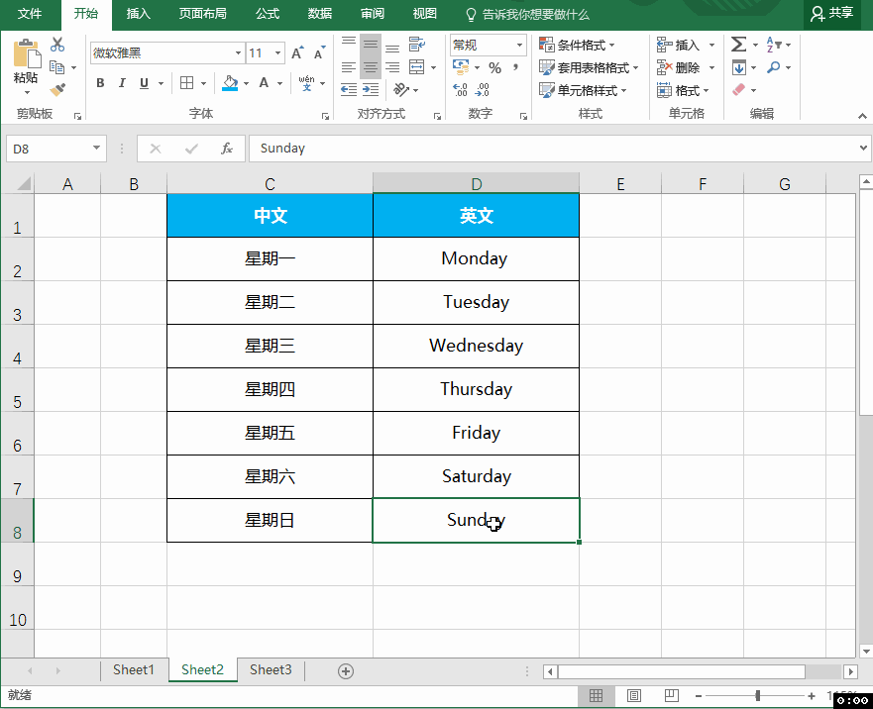
Task: Click the 删除 cells Delete button
Action: tap(686, 67)
